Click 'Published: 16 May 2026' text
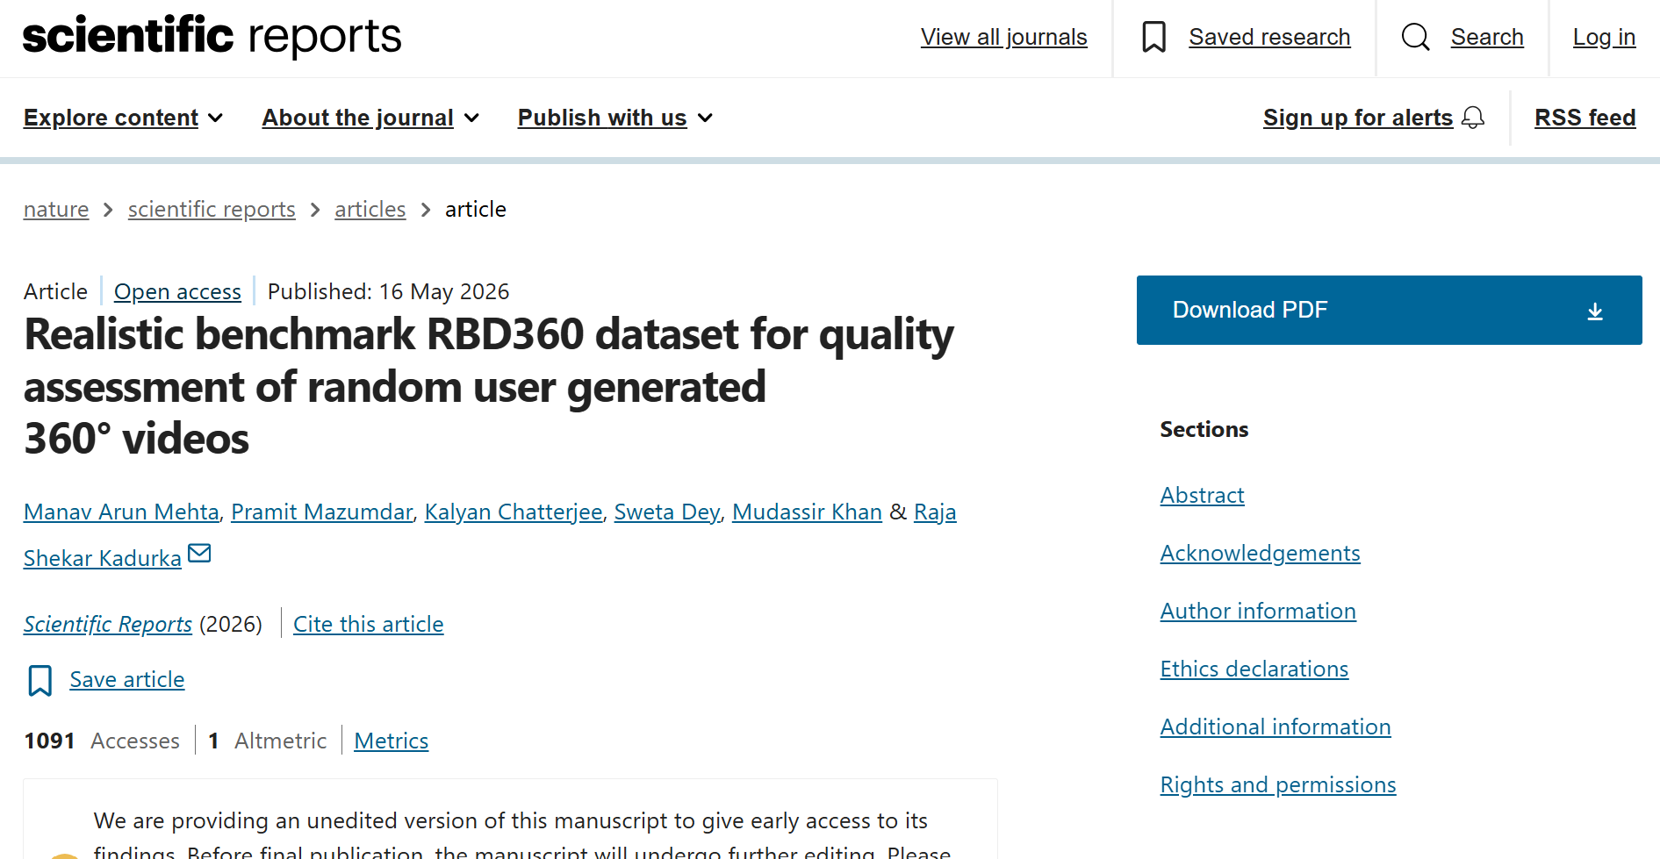 click(x=388, y=291)
